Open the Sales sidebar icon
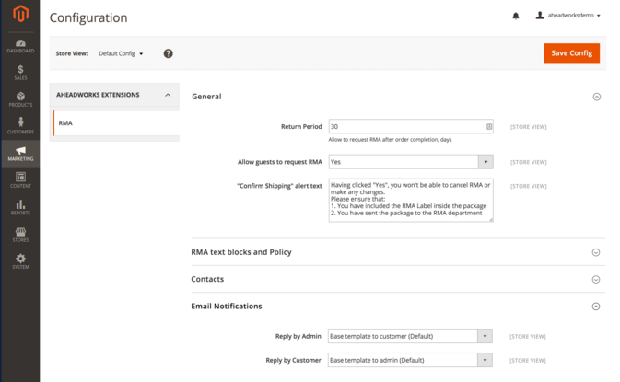Image resolution: width=620 pixels, height=382 pixels. pos(19,72)
